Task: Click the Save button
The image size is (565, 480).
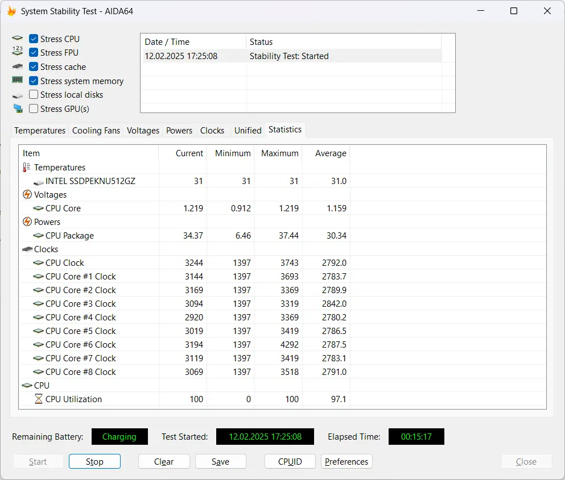Action: (x=221, y=461)
